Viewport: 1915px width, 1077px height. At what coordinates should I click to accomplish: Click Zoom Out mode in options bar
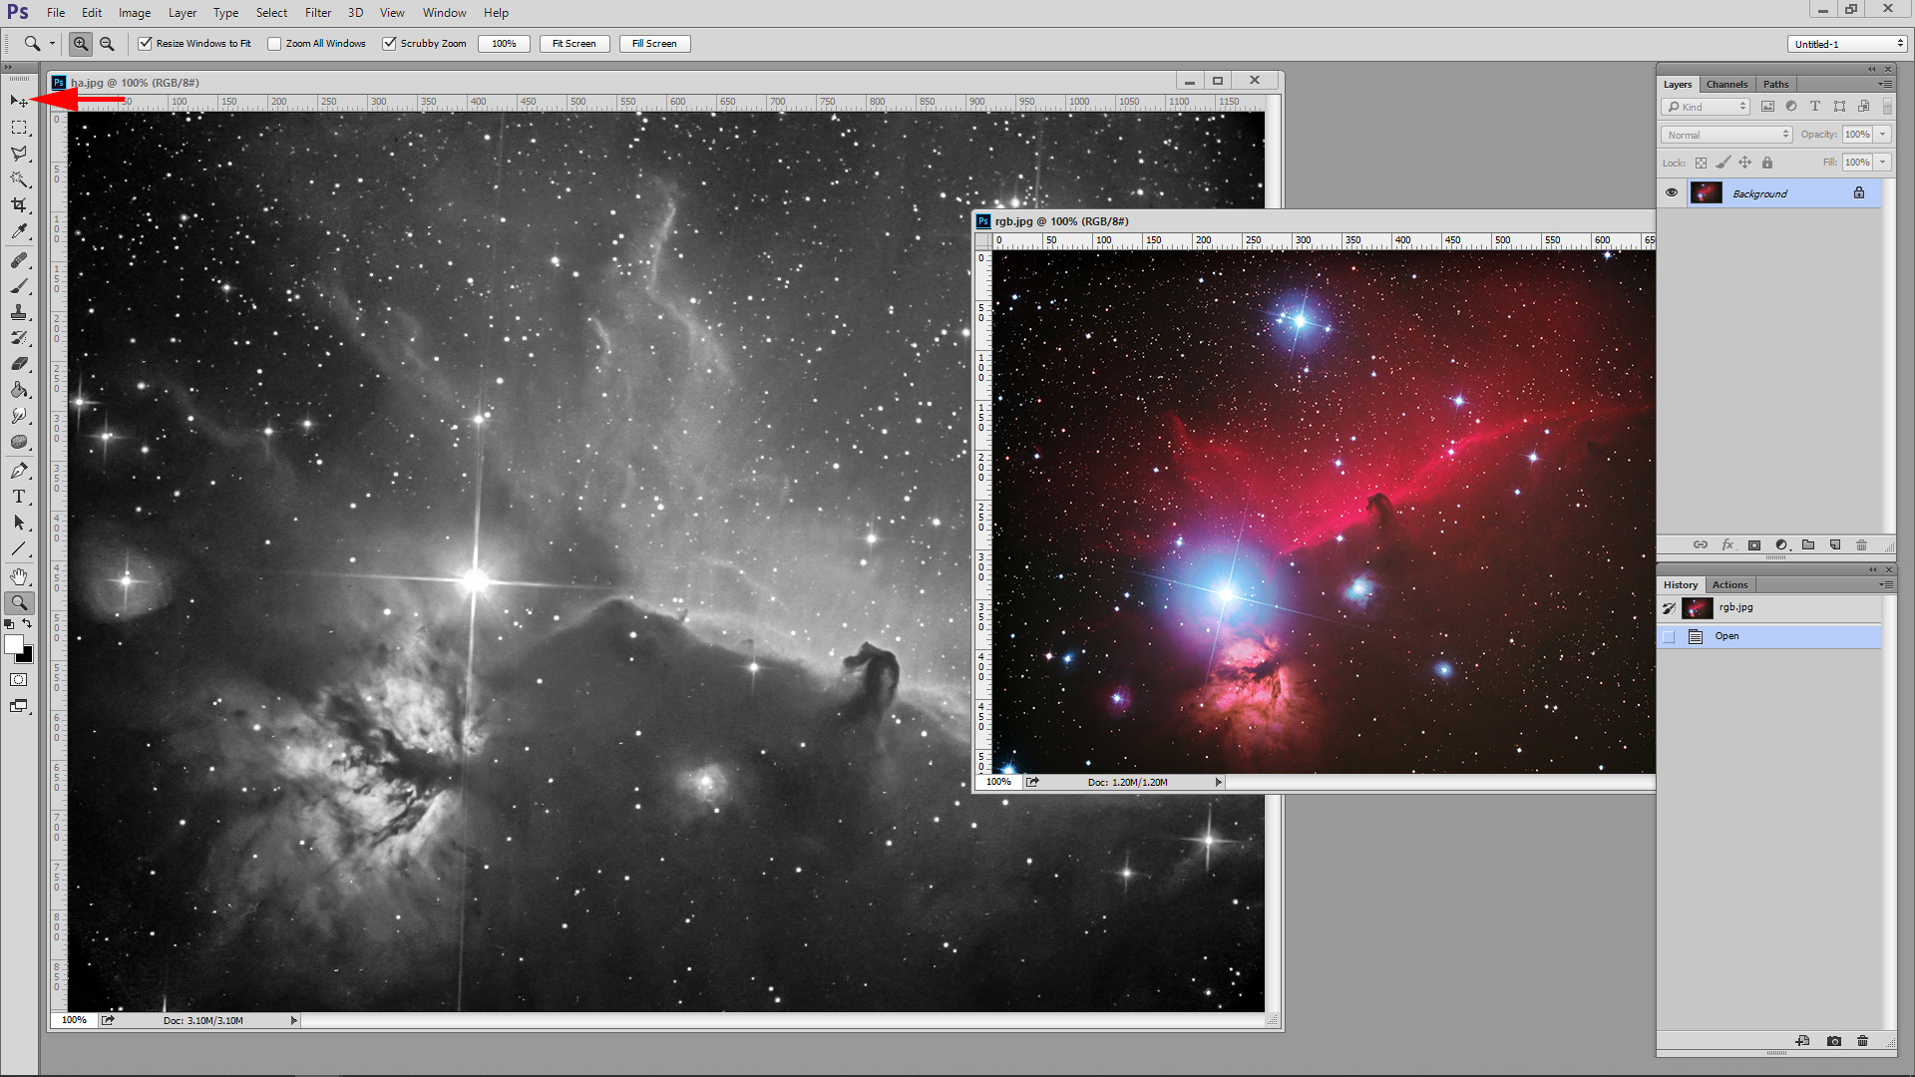tap(107, 44)
